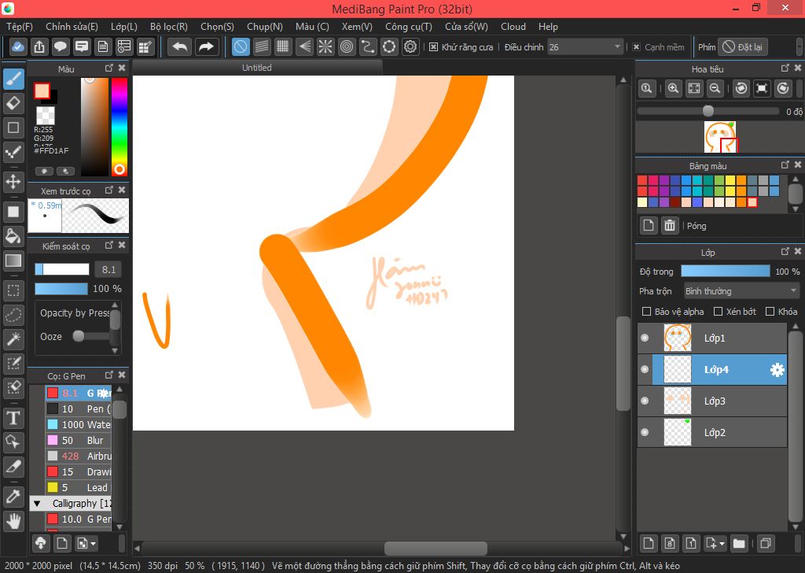Click the rainbow hue bar
The height and width of the screenshot is (573, 805).
click(x=119, y=127)
